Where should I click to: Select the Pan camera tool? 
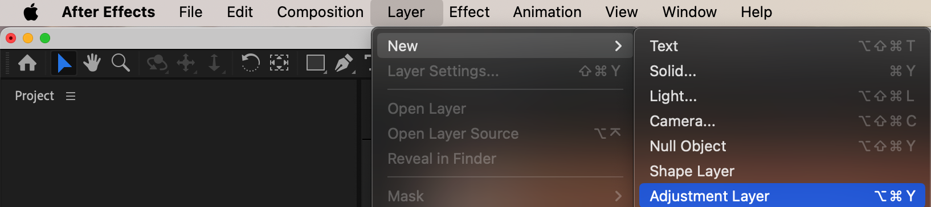(x=186, y=63)
